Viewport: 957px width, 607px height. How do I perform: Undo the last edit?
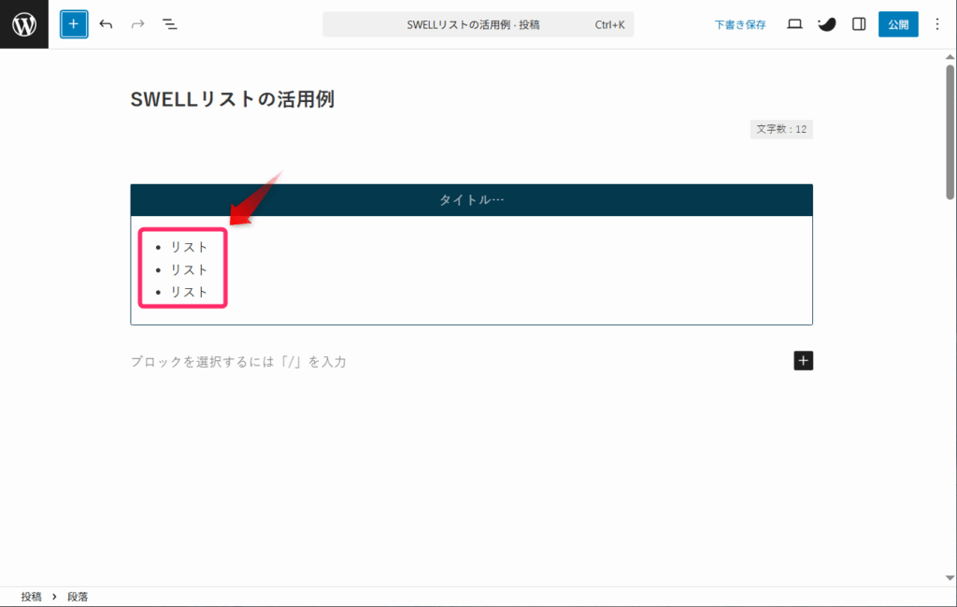point(107,24)
